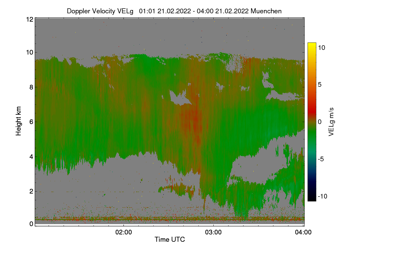Click the 03:00 time axis tick label
Image resolution: width=400 pixels, height=266 pixels.
pos(213,232)
